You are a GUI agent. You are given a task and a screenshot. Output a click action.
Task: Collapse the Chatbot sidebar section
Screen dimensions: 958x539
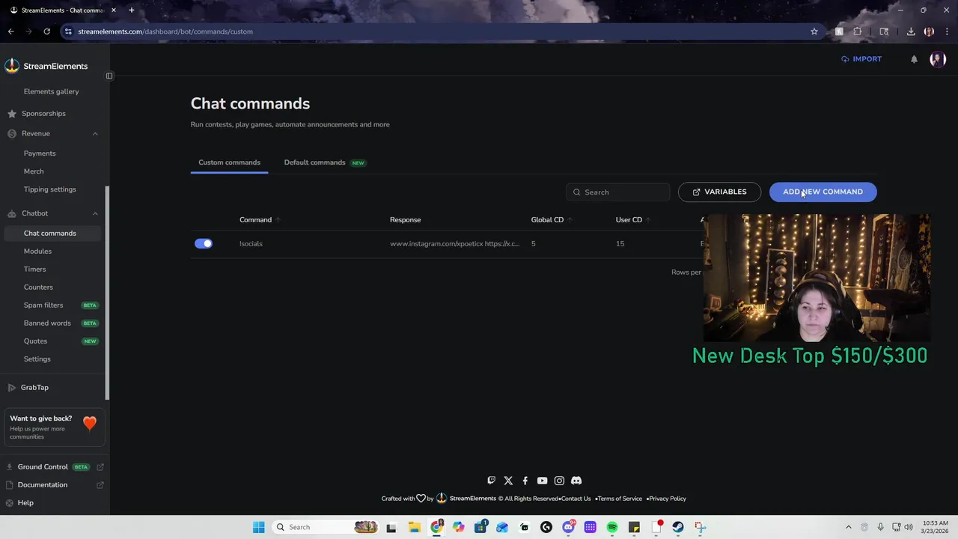click(x=95, y=213)
